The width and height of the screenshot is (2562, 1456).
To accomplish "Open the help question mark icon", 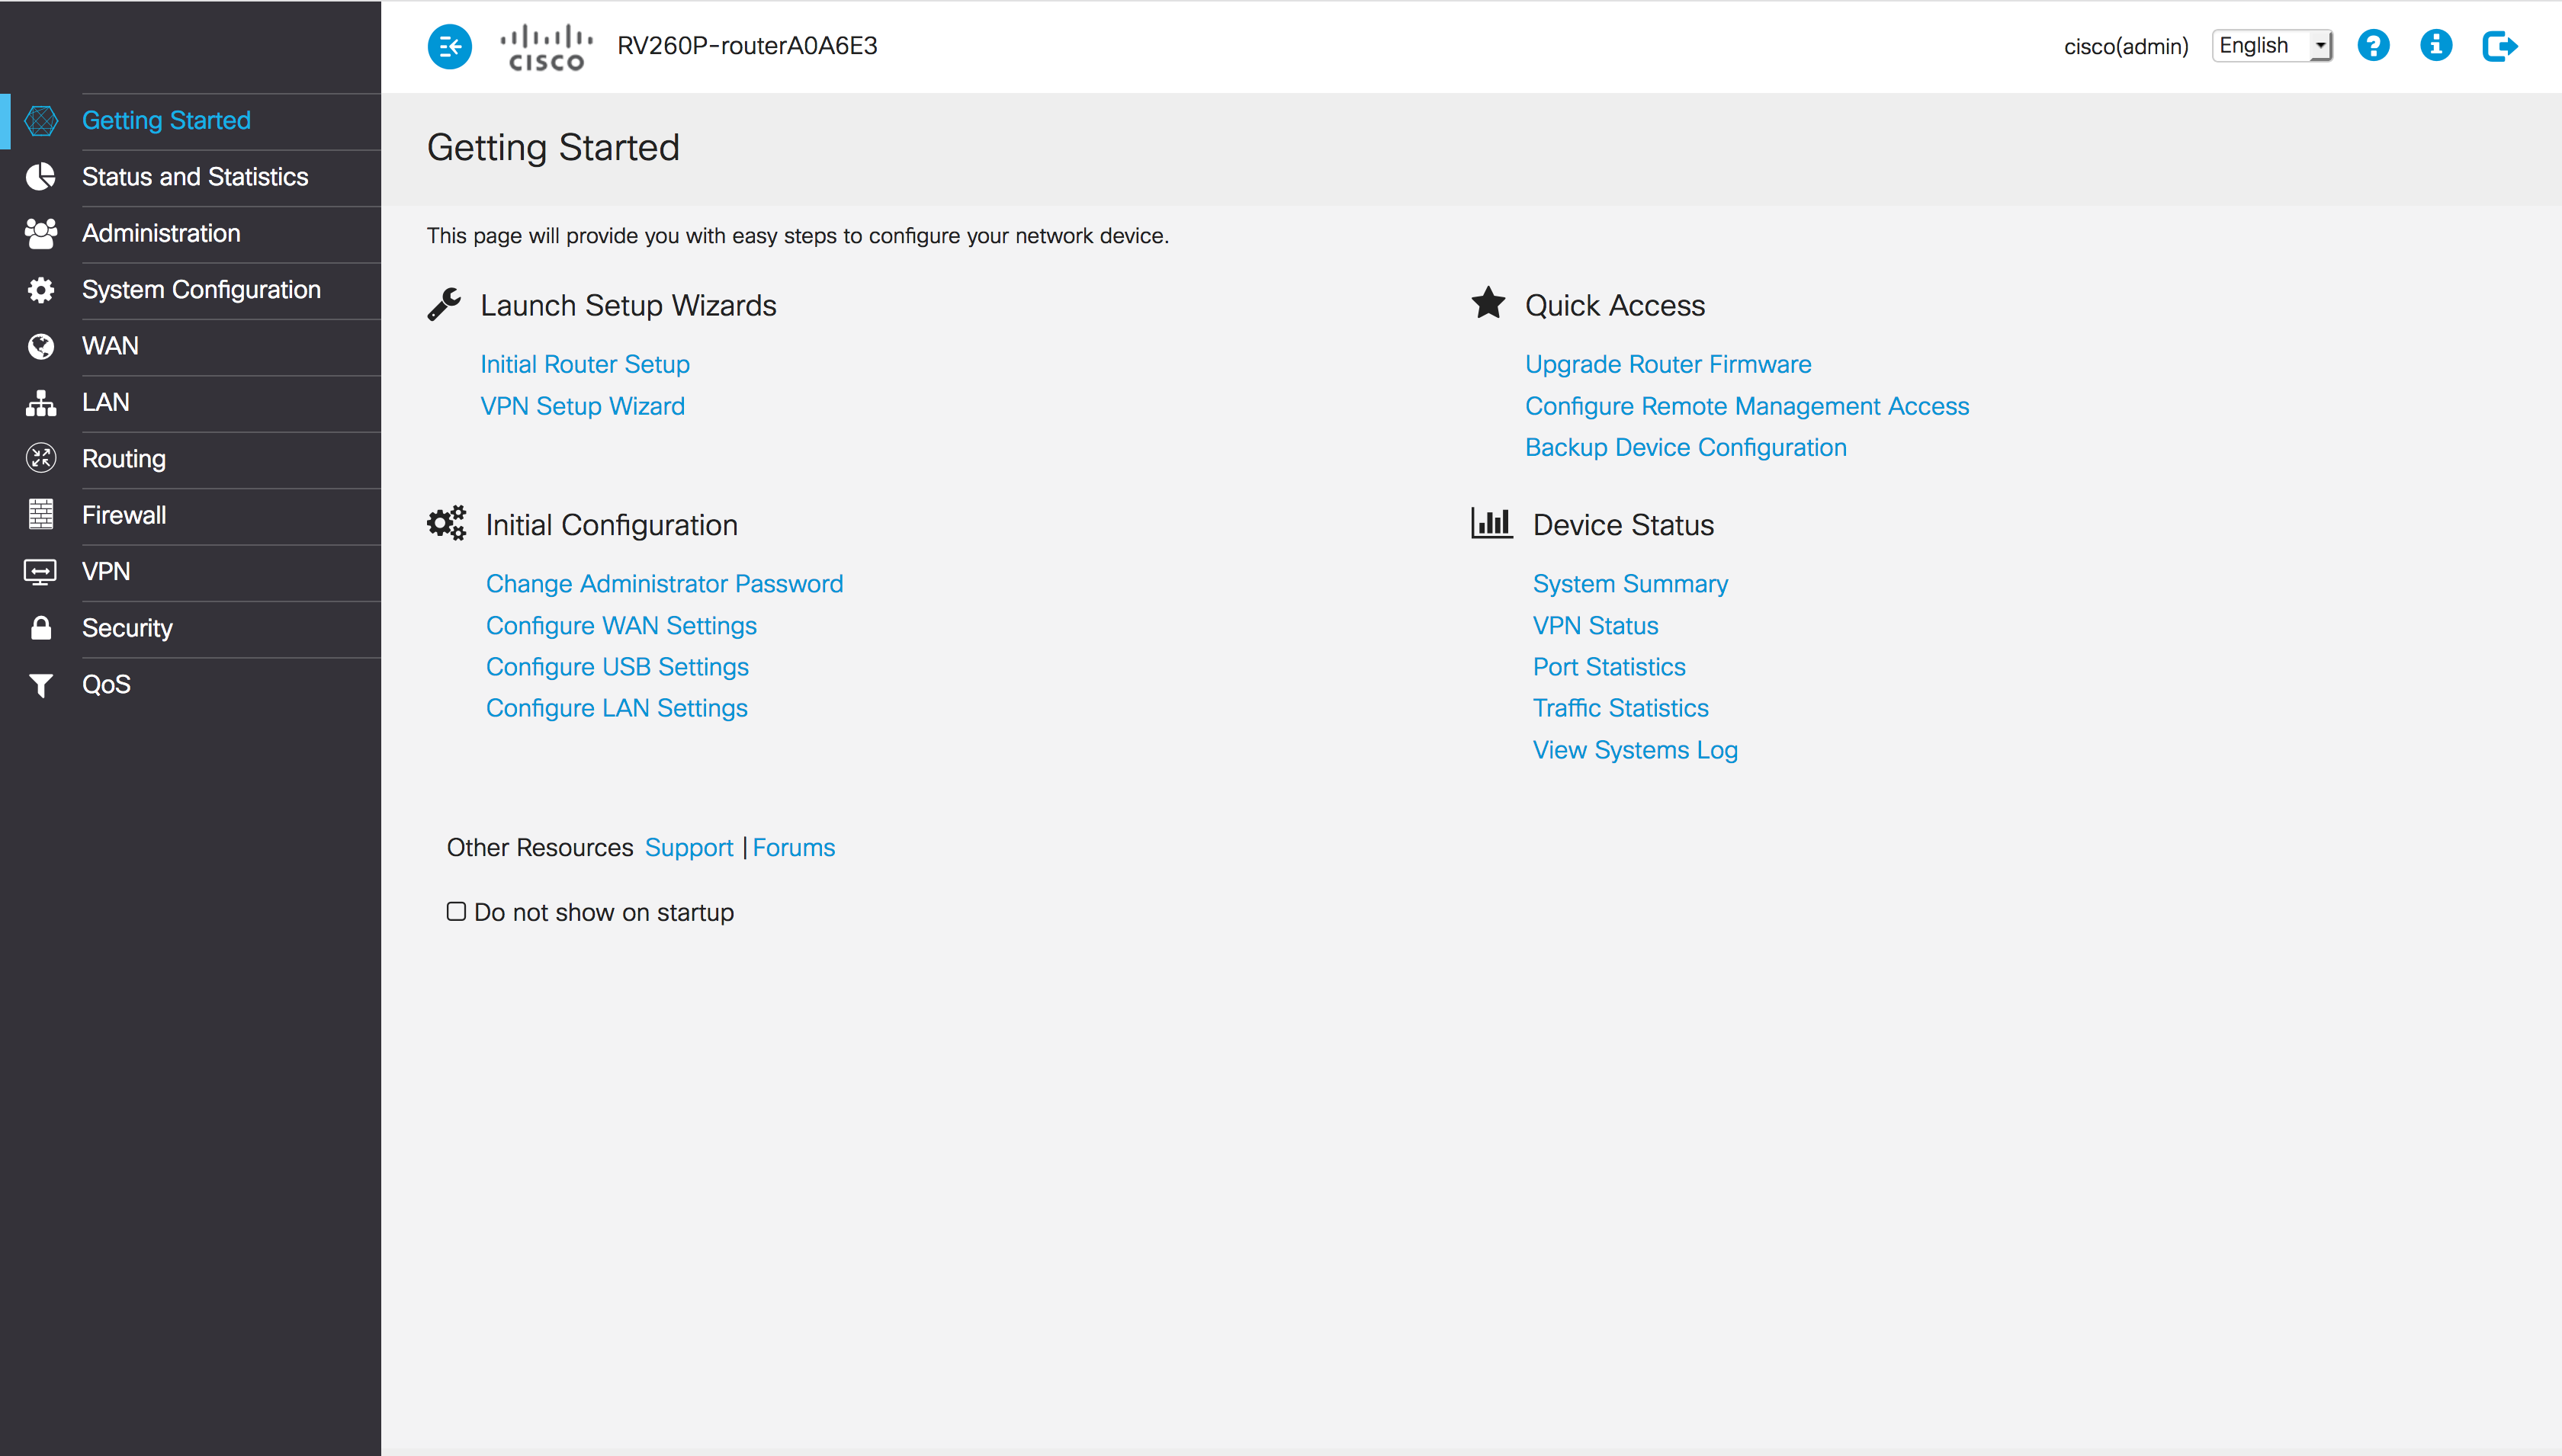I will pos(2372,46).
